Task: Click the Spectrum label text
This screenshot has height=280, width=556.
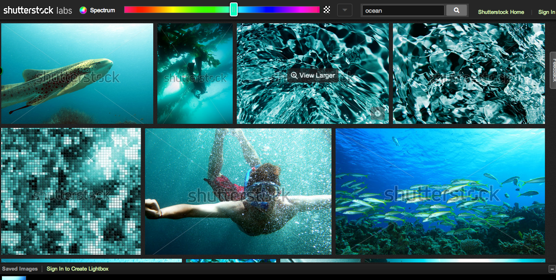Action: coord(102,11)
